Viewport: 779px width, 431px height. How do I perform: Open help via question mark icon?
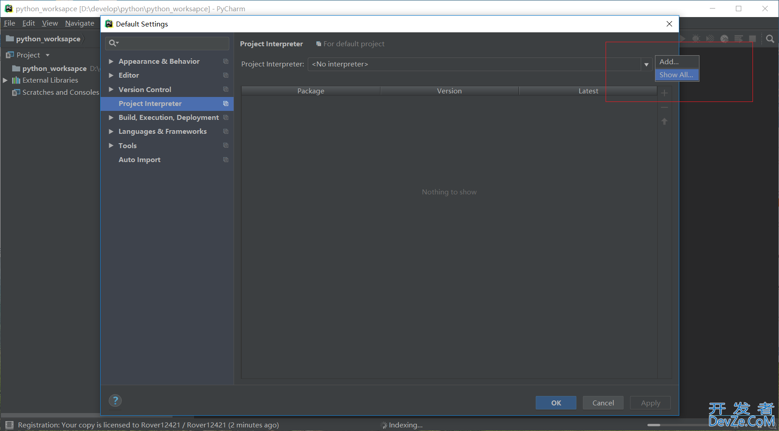(x=115, y=400)
